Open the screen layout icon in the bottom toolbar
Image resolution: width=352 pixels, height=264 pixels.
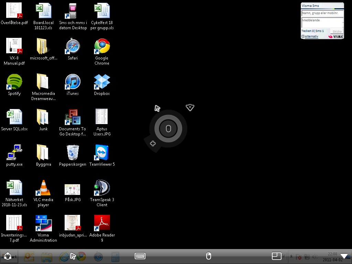[x=276, y=256]
